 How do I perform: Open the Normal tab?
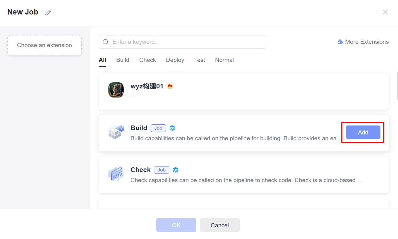224,60
